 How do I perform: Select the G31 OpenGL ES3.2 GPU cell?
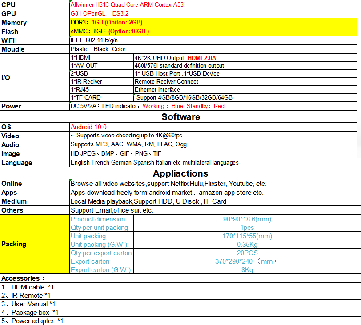pos(100,14)
